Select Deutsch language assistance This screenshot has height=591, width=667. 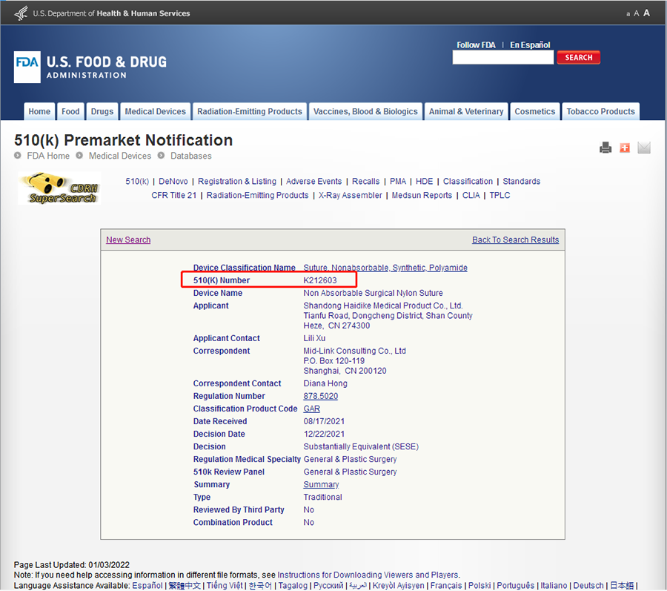tap(588, 586)
